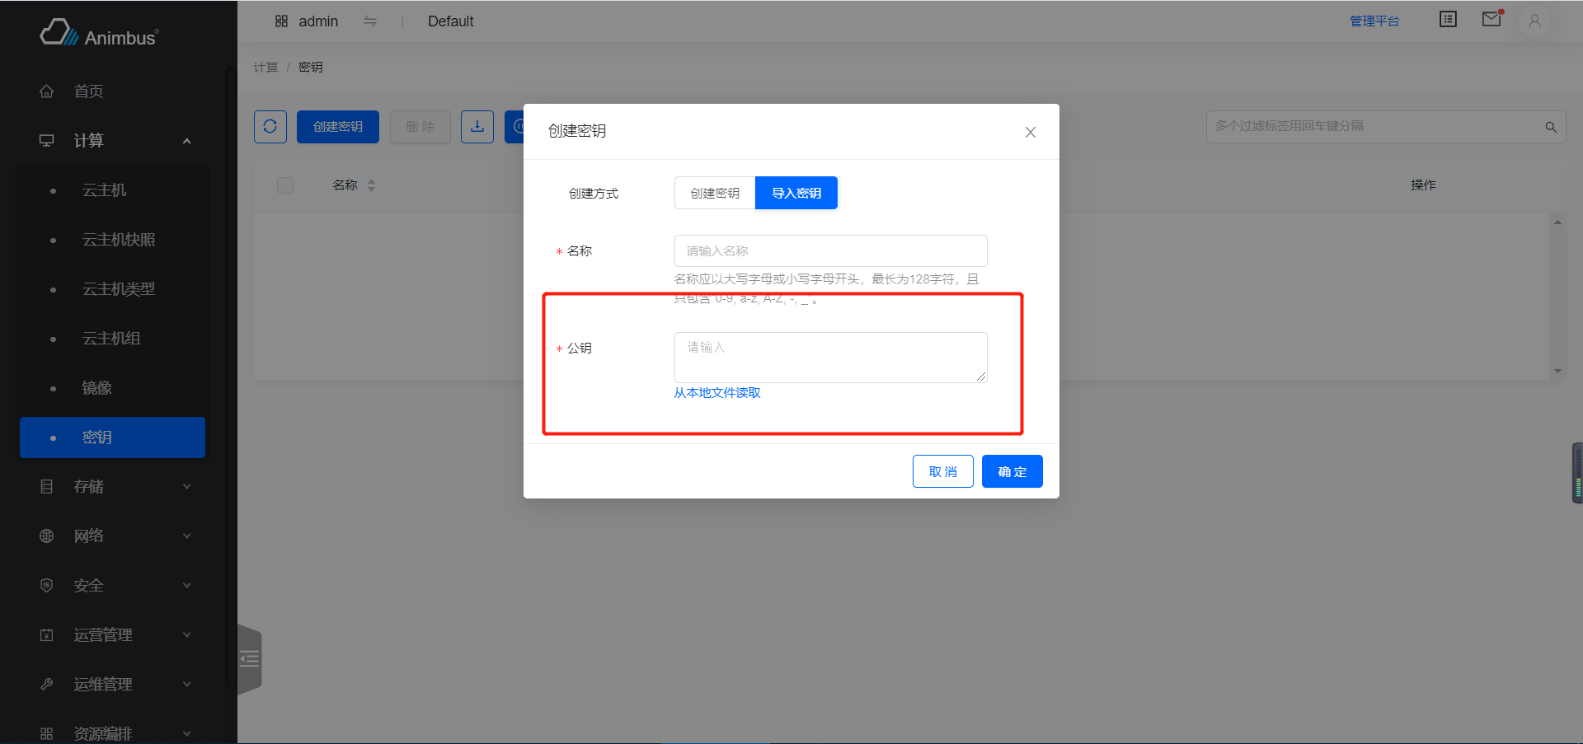Open the user avatar icon at top right

click(1534, 21)
